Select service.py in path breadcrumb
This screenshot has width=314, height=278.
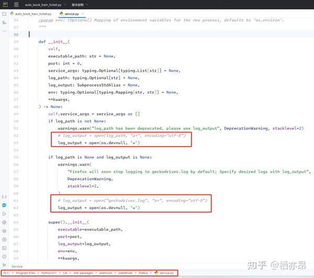click(x=164, y=273)
